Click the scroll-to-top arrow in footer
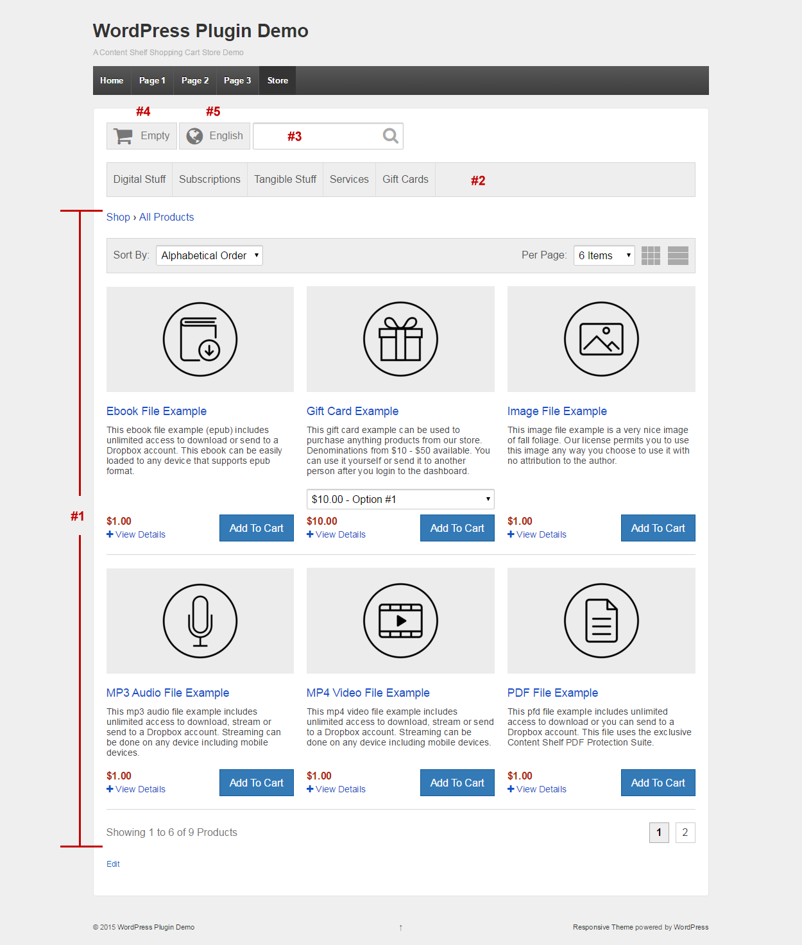The height and width of the screenshot is (945, 802). [400, 928]
